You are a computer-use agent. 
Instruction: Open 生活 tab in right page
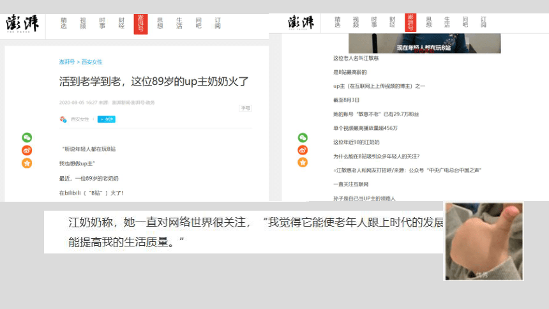(x=447, y=22)
